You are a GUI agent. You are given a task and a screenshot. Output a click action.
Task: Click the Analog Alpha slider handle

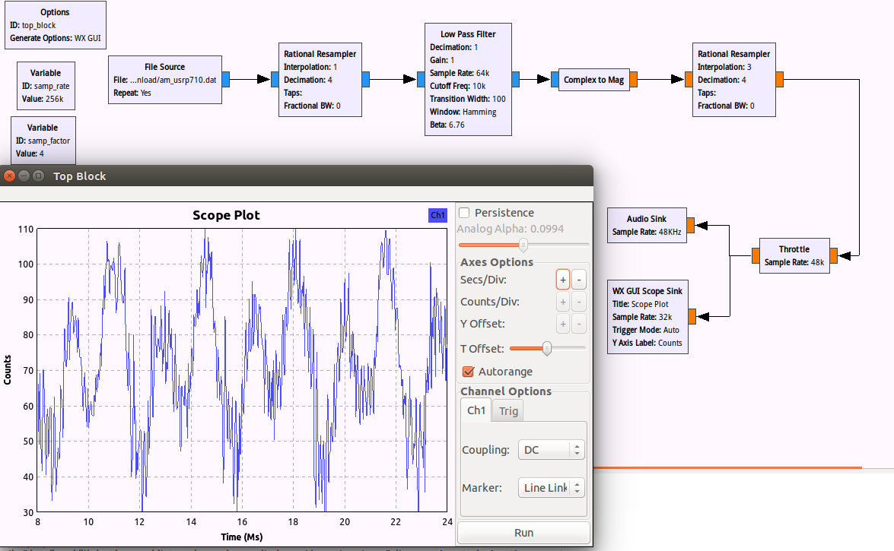[x=523, y=244]
